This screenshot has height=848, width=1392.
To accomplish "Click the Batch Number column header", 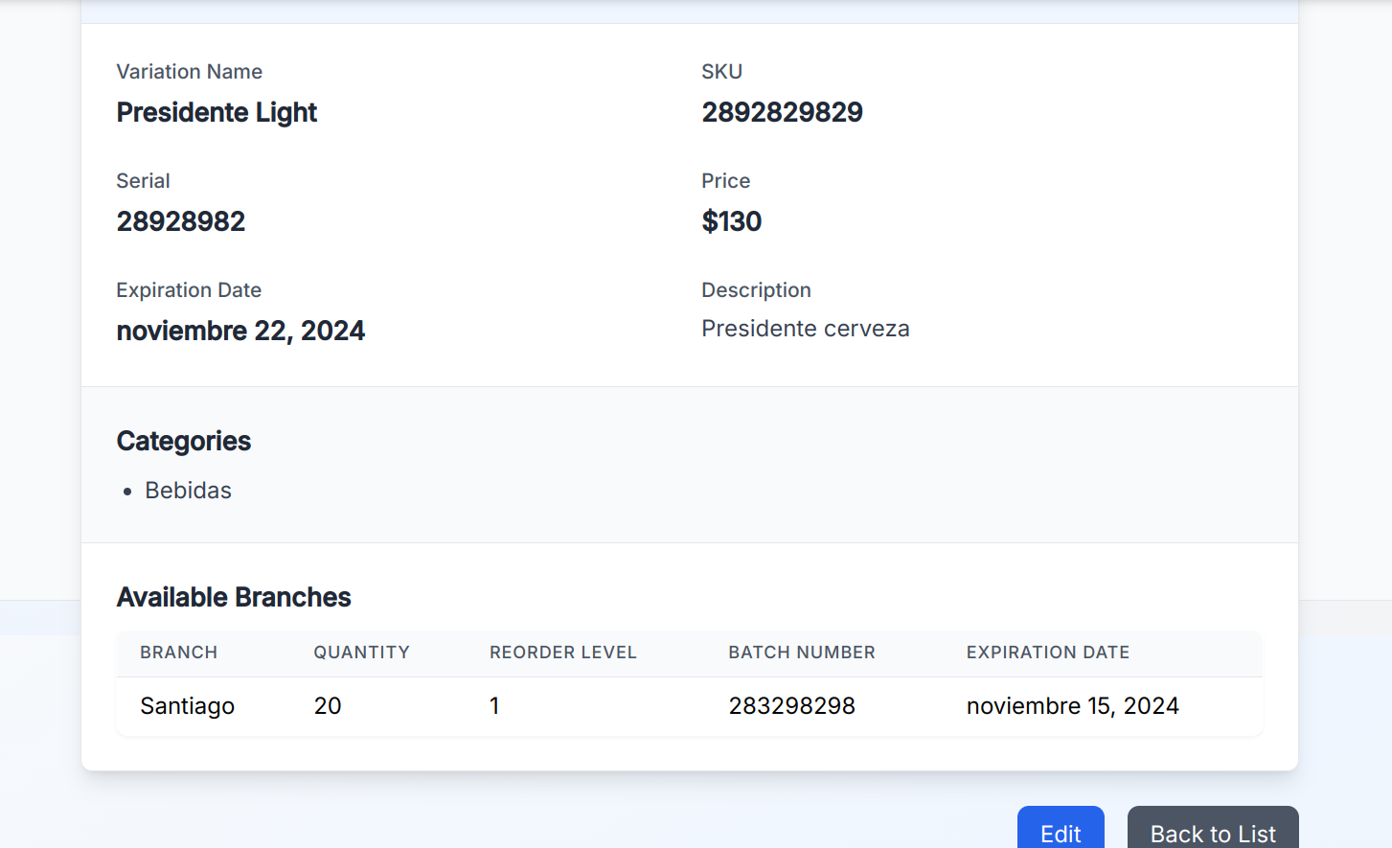I will click(x=802, y=653).
